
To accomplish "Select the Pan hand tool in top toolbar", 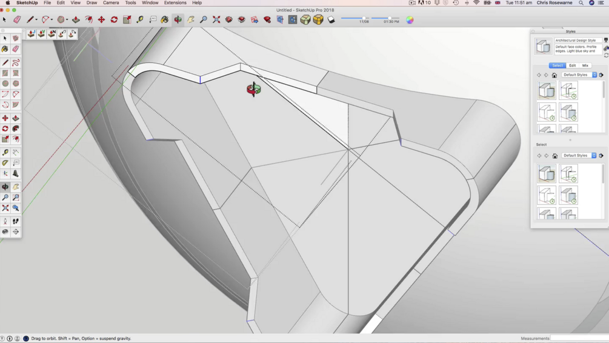I will 191,19.
